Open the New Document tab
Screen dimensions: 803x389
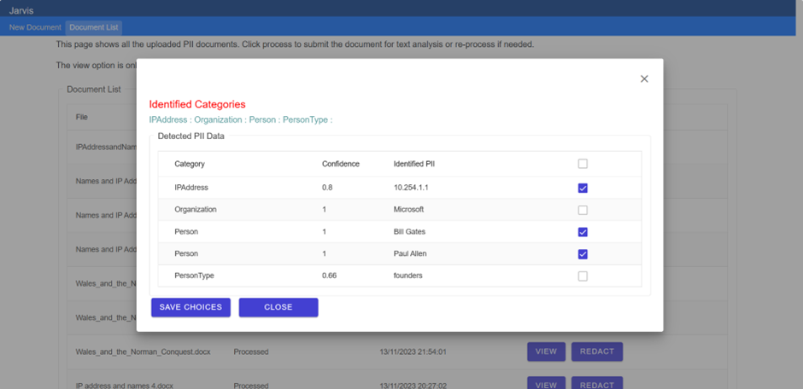click(35, 28)
